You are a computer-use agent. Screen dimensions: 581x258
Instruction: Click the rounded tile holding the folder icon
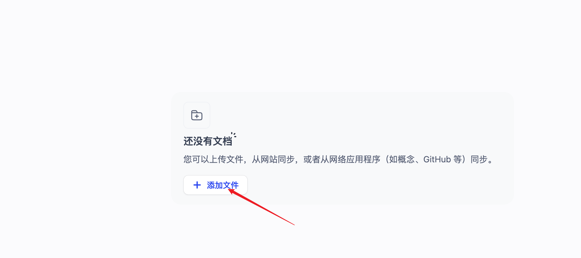[197, 115]
